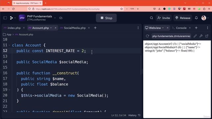Collapse the class Account fold arrow

[9, 45]
